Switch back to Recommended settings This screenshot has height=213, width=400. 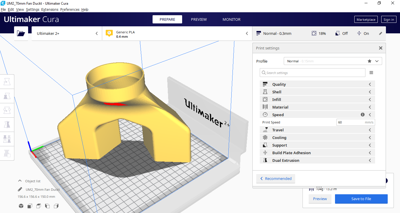point(276,178)
